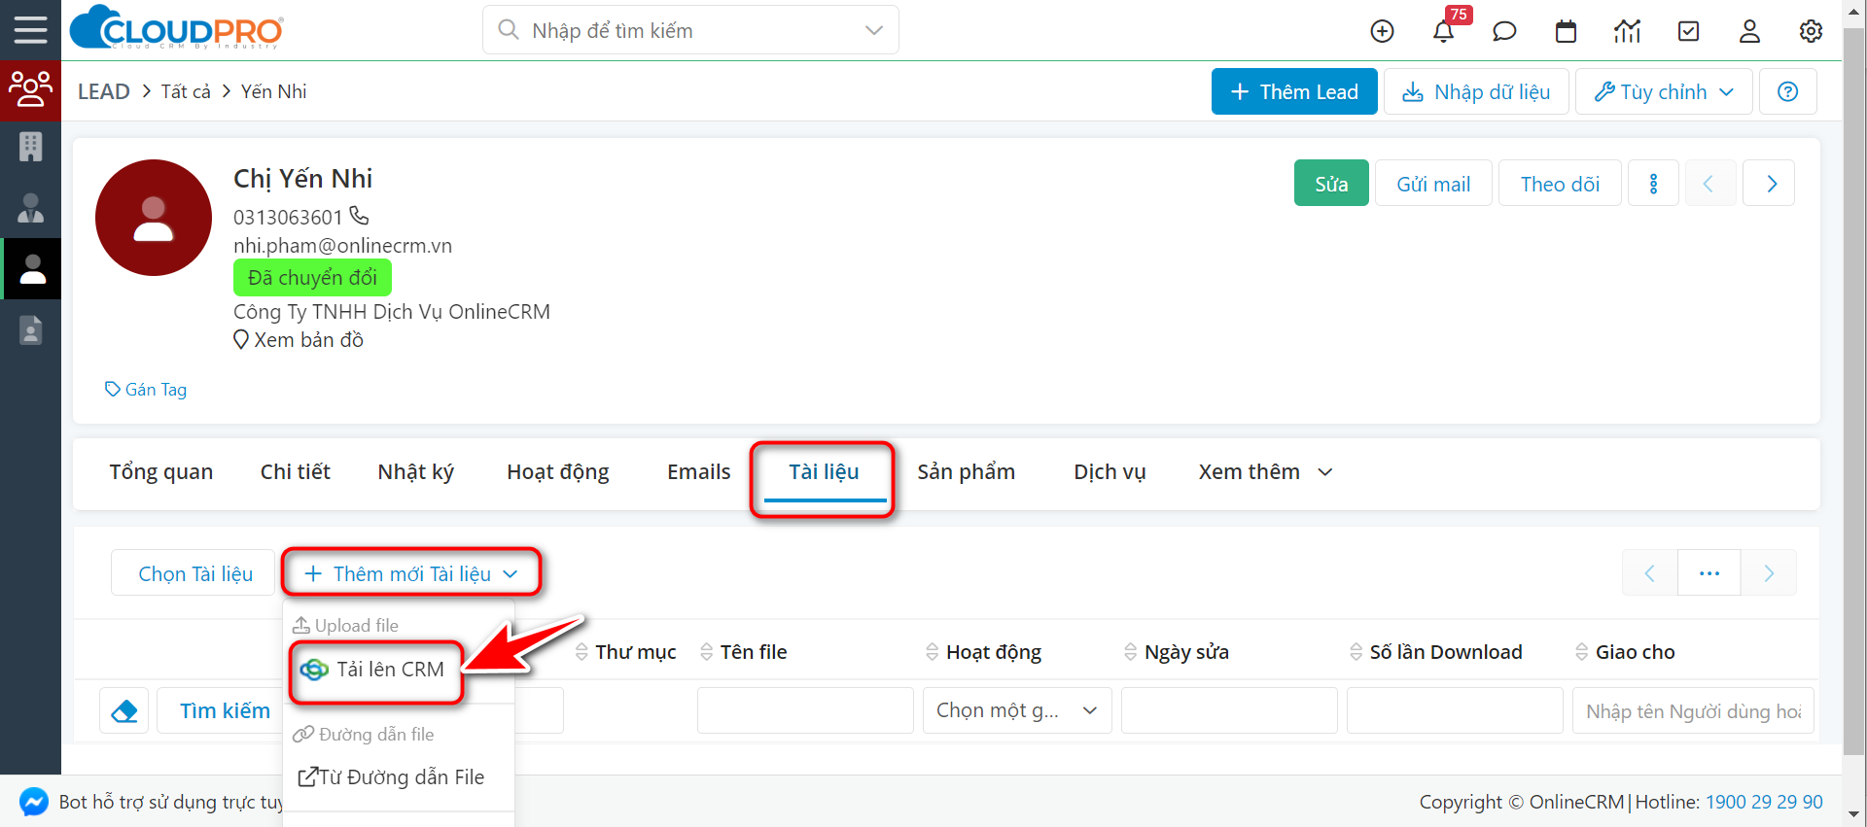The image size is (1867, 827).
Task: Open the tasks checkbox icon in the header
Action: (x=1689, y=31)
